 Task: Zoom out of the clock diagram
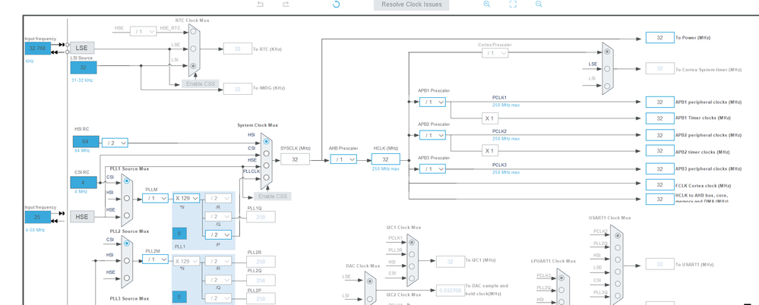539,4
